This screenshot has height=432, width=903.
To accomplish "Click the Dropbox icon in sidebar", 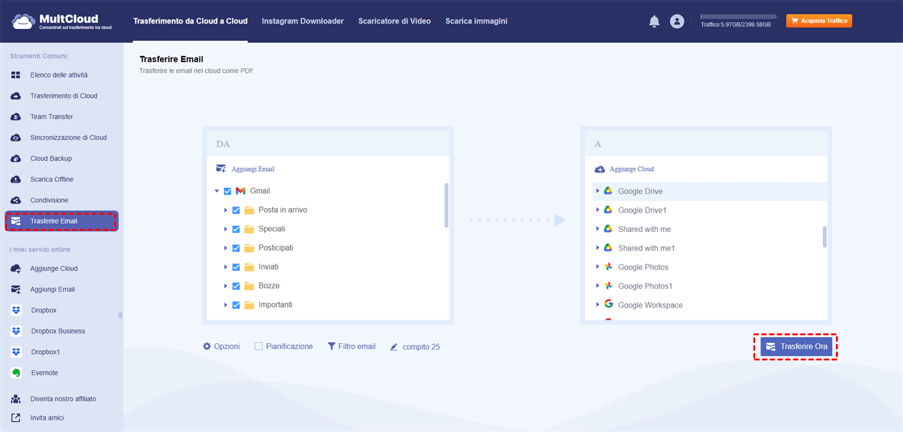I will (16, 310).
